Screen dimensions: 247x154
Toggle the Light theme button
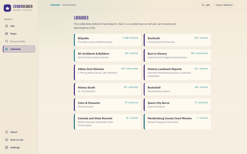206,5
